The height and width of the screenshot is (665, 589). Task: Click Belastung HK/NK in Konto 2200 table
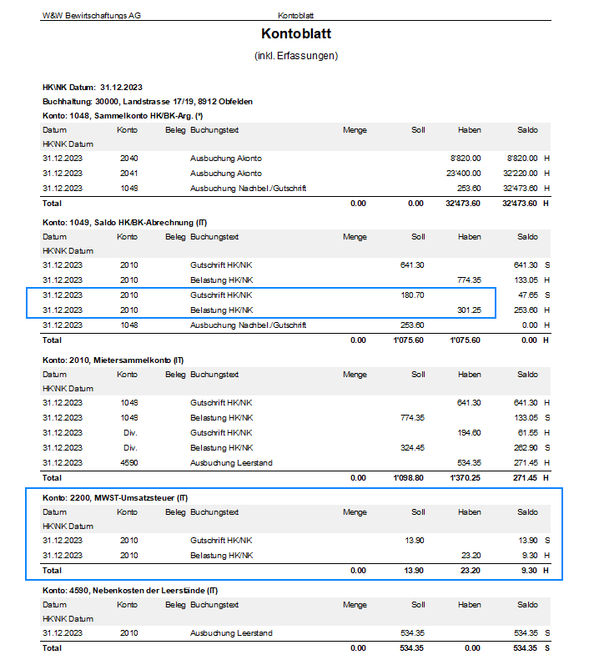[x=221, y=556]
